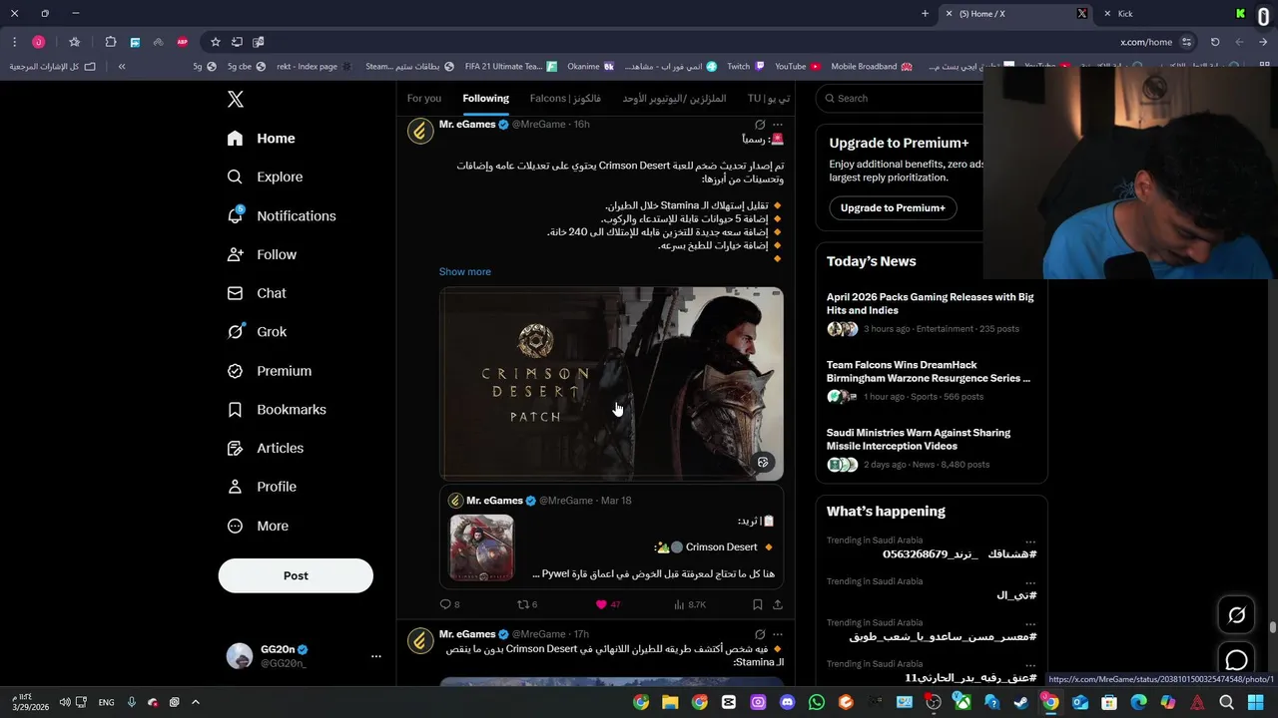
Task: Expand the bookmarks bar overflow chevron
Action: click(x=121, y=67)
